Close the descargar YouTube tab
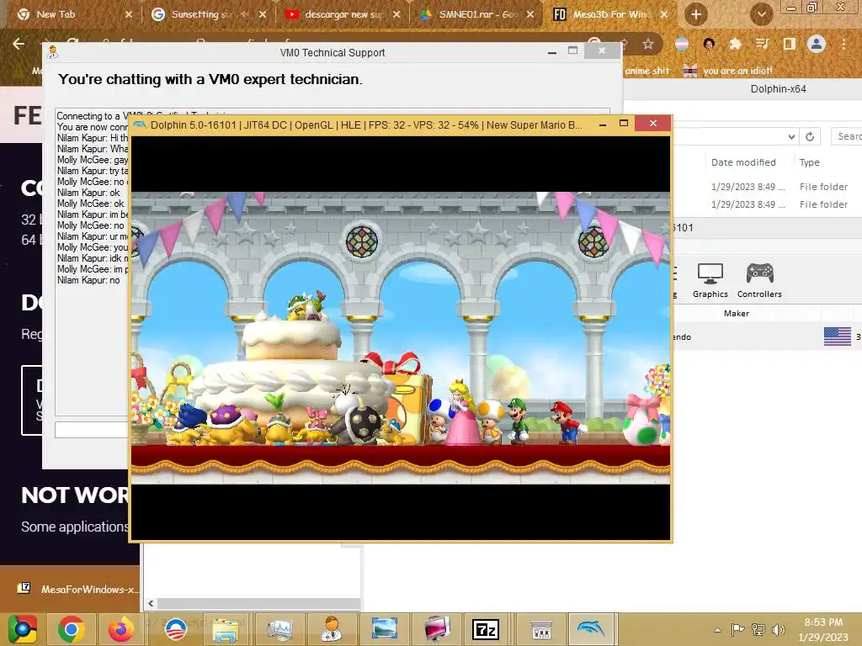862x646 pixels. pos(396,14)
